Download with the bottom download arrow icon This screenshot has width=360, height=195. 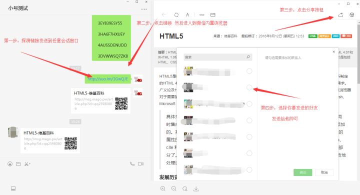tap(196, 188)
